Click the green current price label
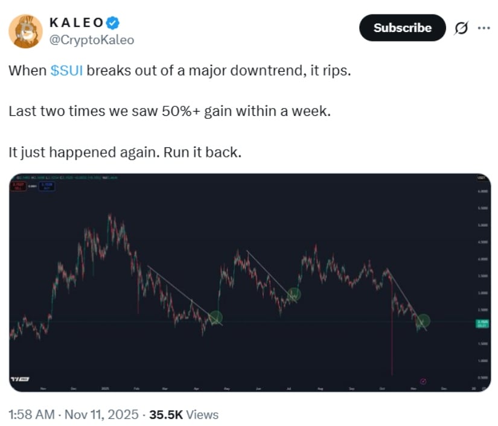This screenshot has height=426, width=498. (482, 323)
